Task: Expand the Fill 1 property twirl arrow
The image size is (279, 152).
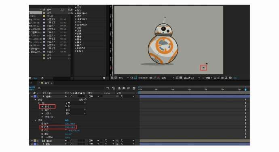Action: (42, 113)
